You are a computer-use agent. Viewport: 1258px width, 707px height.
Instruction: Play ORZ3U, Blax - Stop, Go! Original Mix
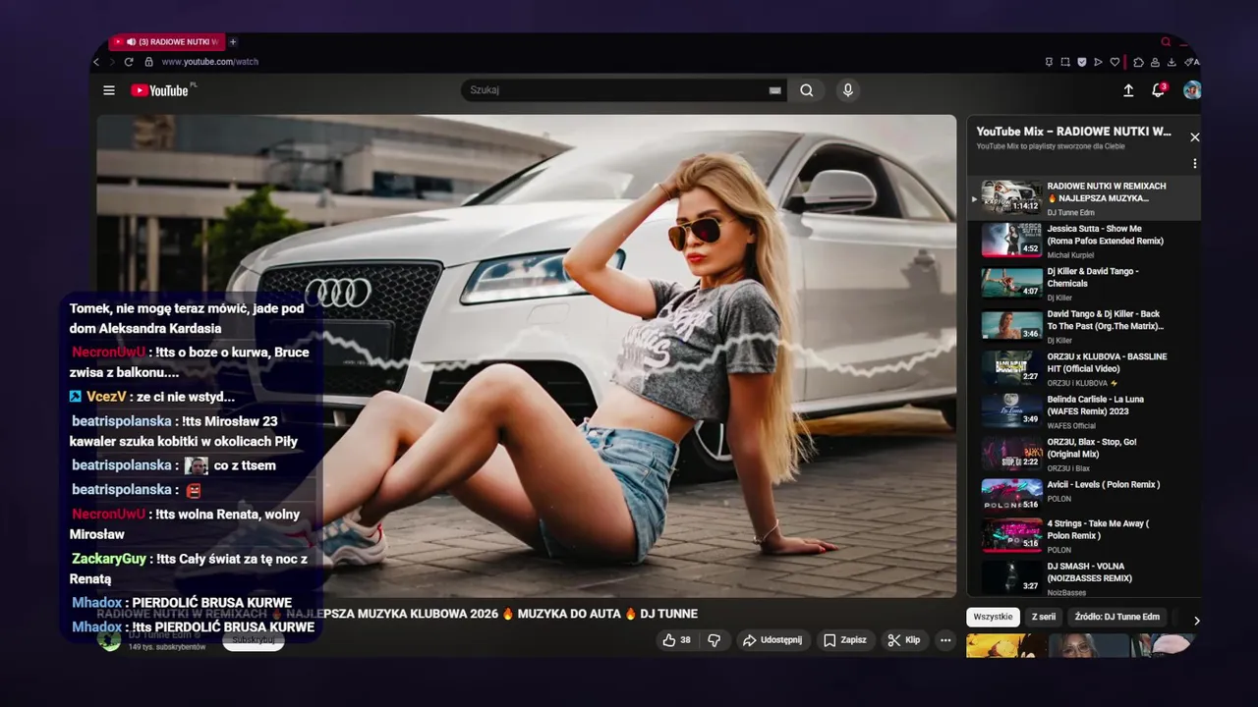1084,454
